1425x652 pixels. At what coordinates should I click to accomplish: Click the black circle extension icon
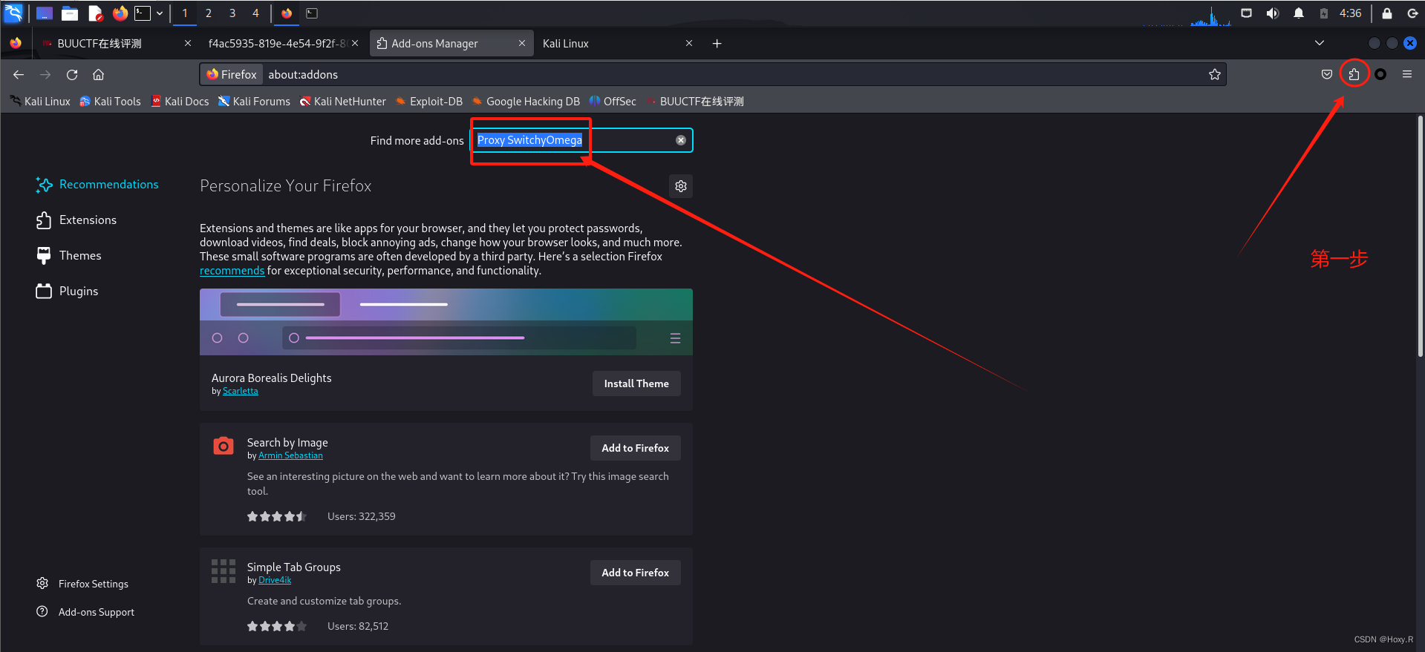click(x=1380, y=74)
